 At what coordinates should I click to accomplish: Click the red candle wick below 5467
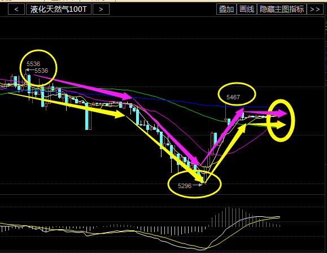pos(226,112)
